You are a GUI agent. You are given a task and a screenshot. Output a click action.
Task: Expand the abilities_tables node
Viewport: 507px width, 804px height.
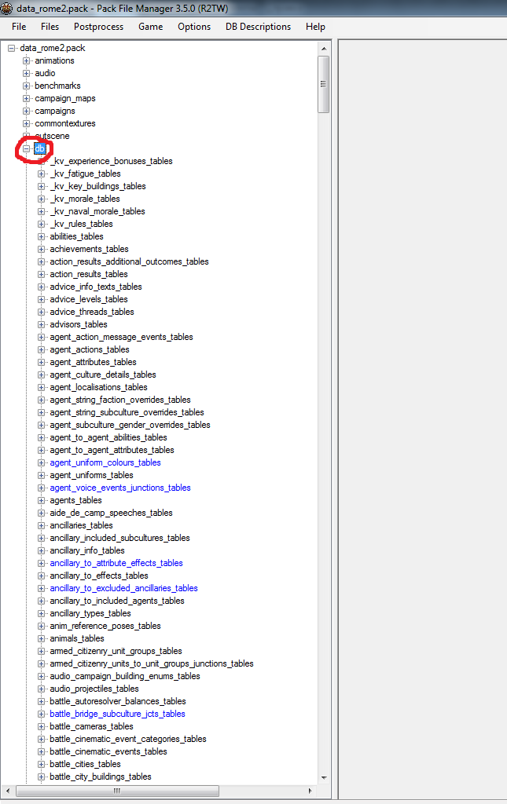pos(42,236)
